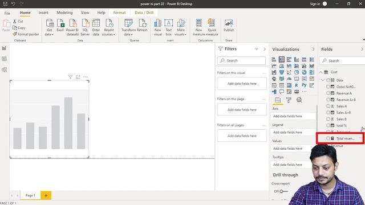Screen dimensions: 365x205
Task: Check the total % checkbox
Action: [328, 125]
